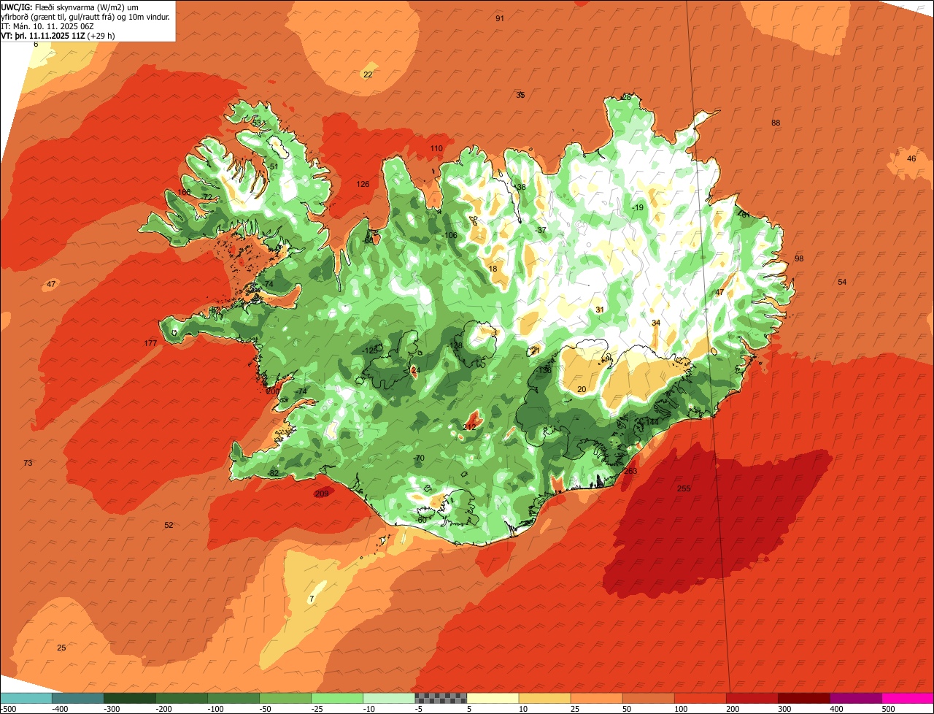Click the '35' value in the north sea
This screenshot has width=934, height=714.
coord(520,95)
